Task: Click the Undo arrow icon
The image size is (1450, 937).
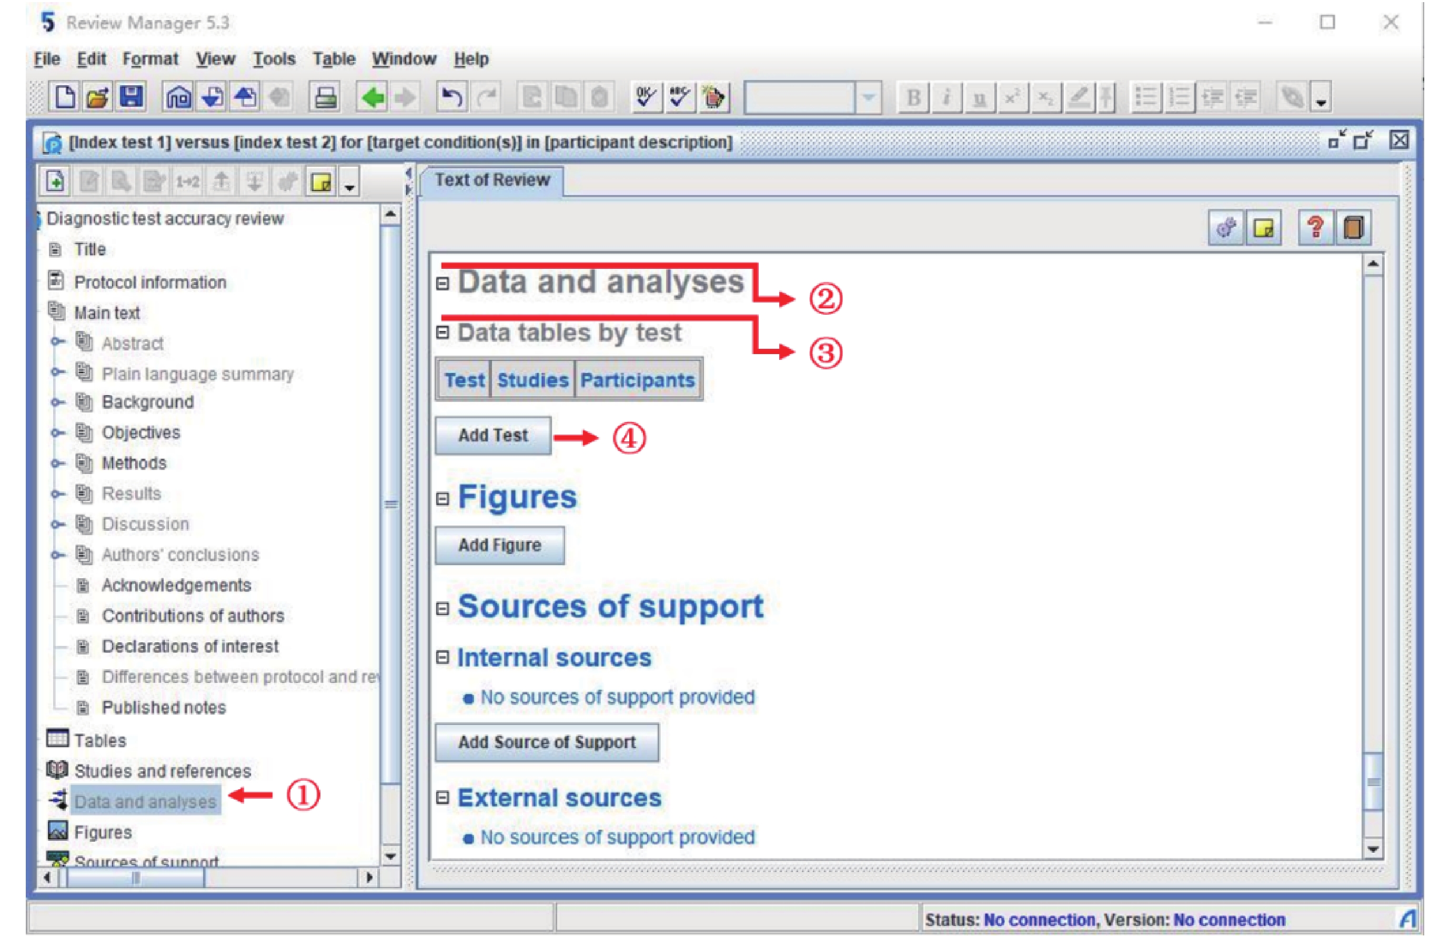Action: coord(451,97)
